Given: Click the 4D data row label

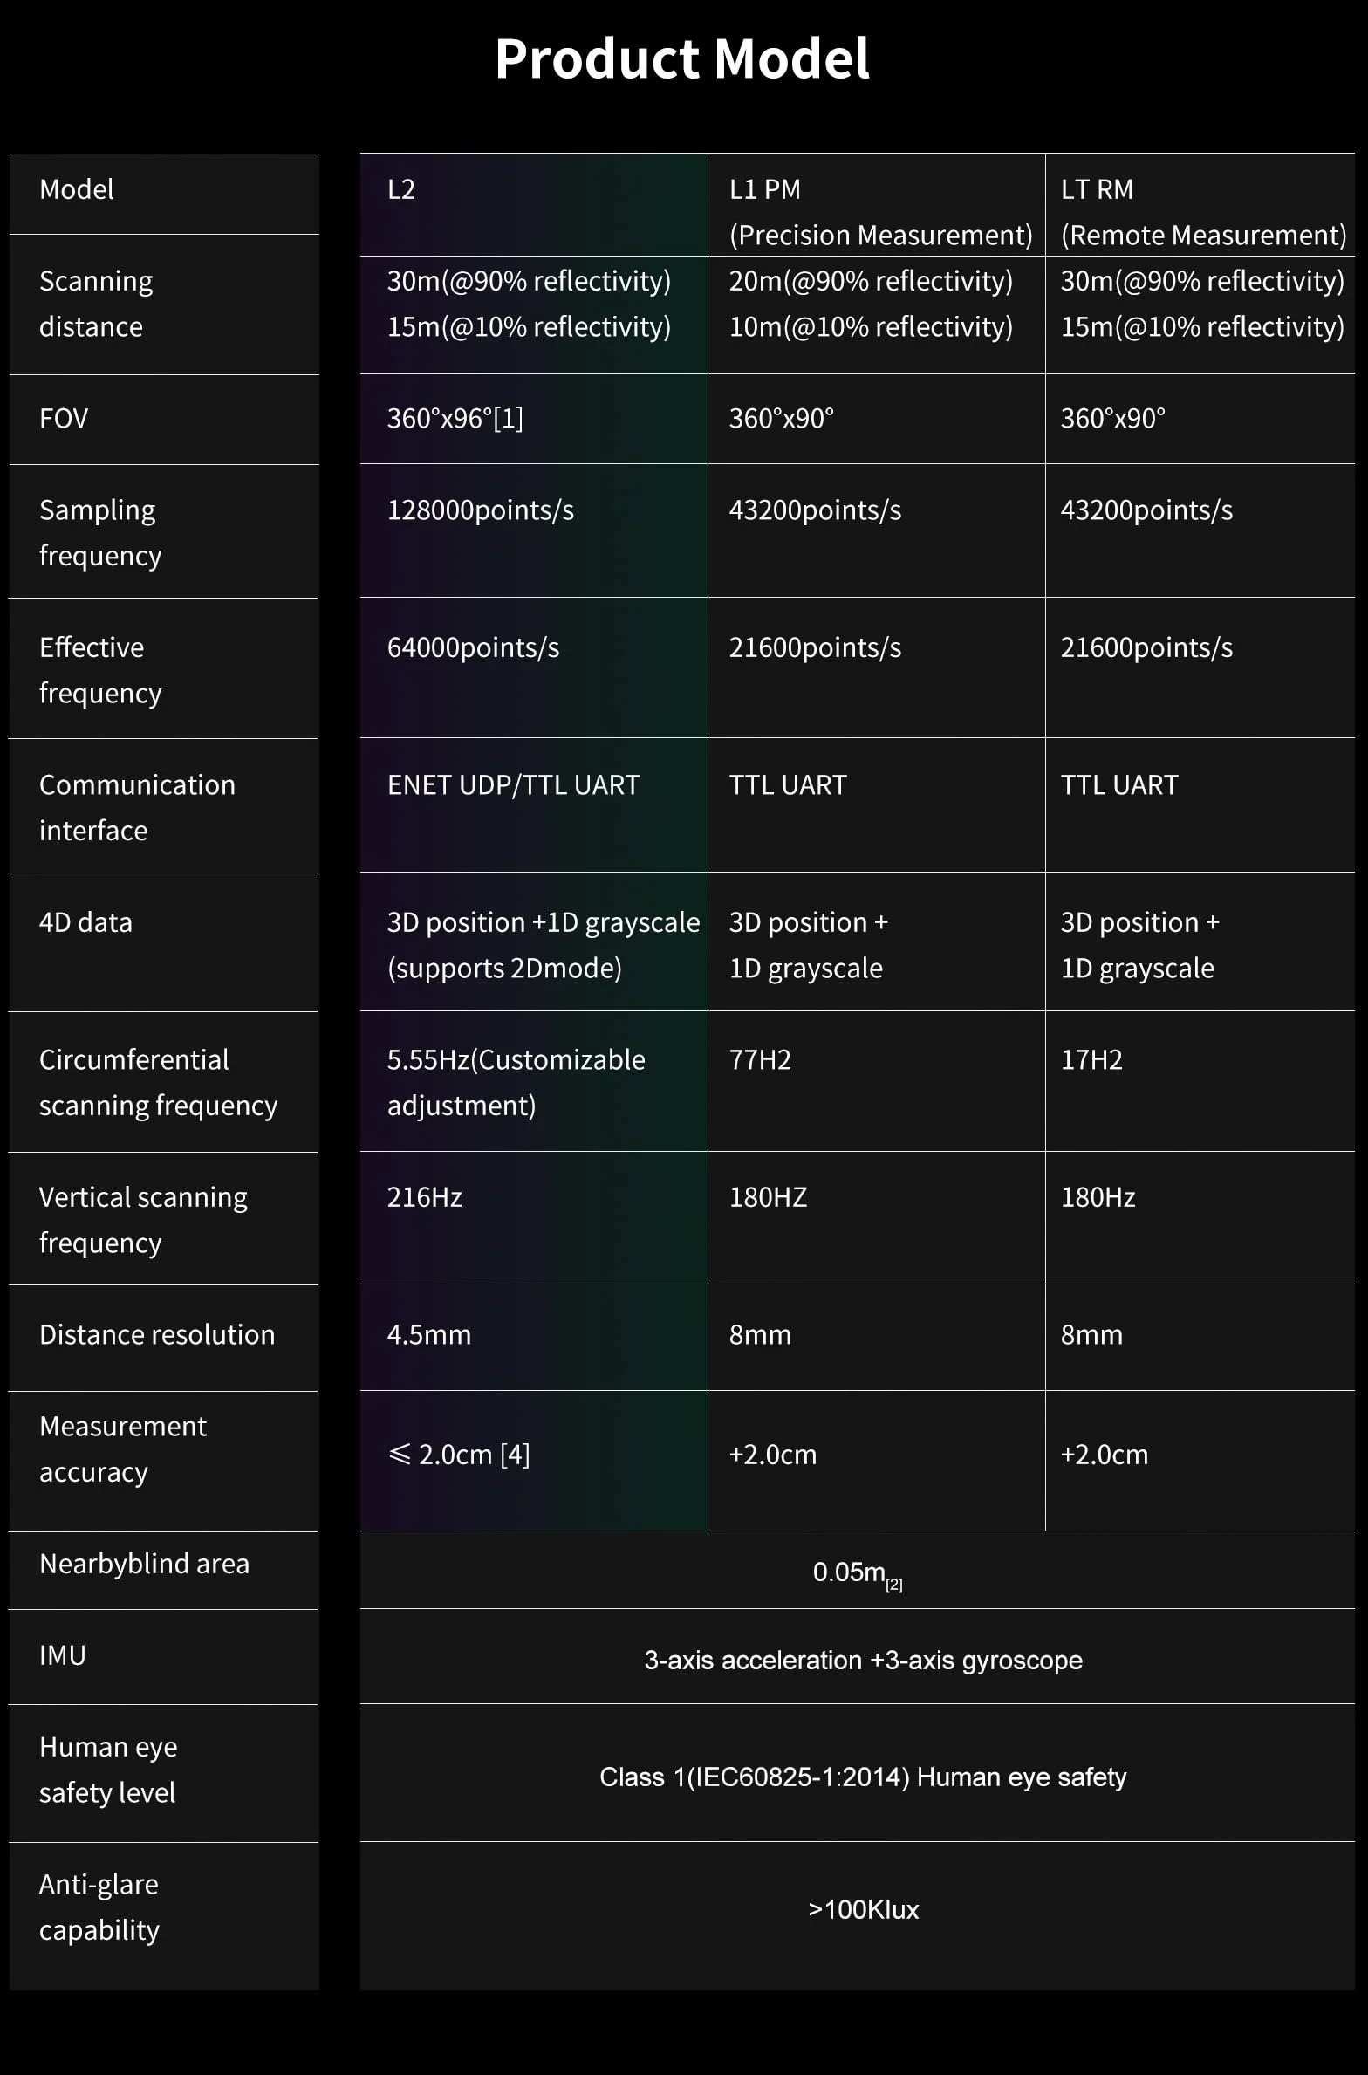Looking at the screenshot, I should point(85,922).
